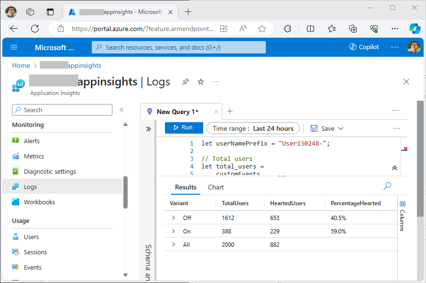
Task: Open Users under Usage
Action: [31, 237]
